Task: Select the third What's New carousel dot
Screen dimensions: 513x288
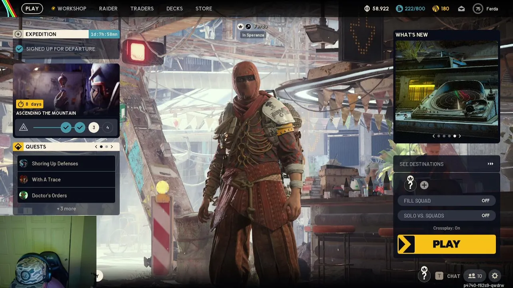Action: point(449,136)
